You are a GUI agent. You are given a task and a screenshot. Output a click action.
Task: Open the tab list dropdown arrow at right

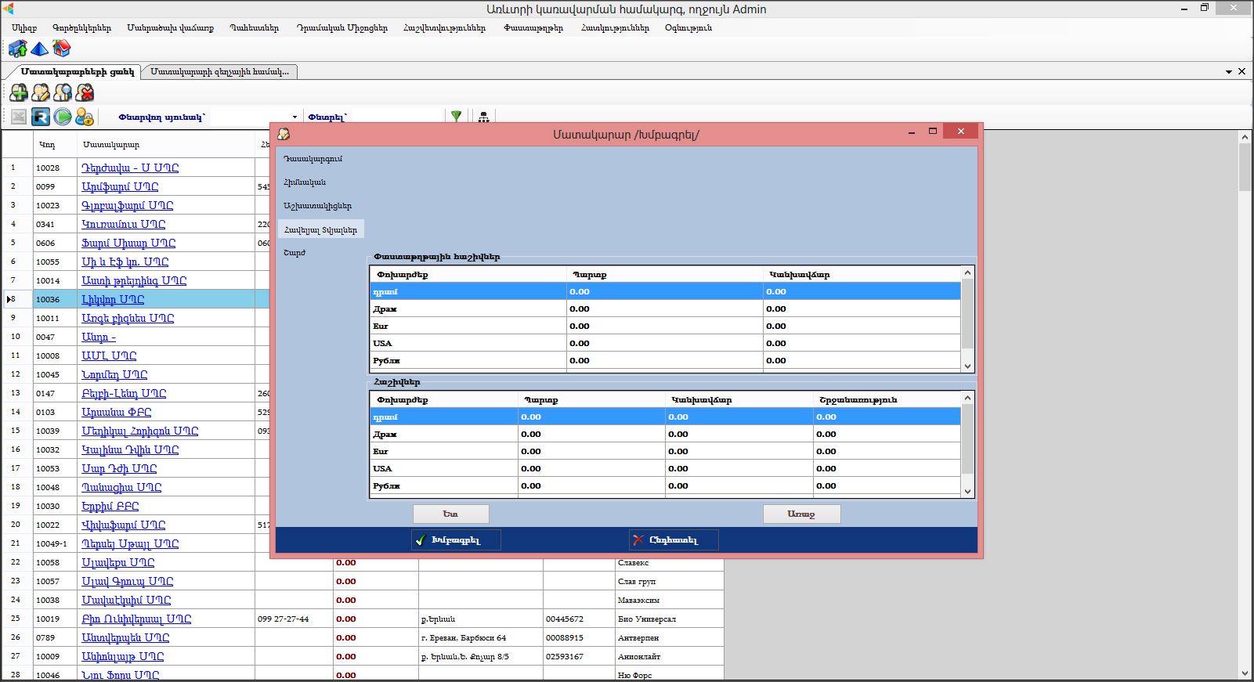click(x=1229, y=72)
